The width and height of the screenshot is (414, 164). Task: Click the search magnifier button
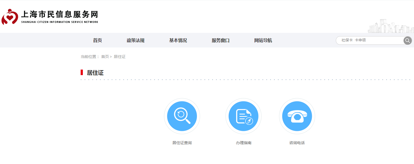(x=407, y=41)
